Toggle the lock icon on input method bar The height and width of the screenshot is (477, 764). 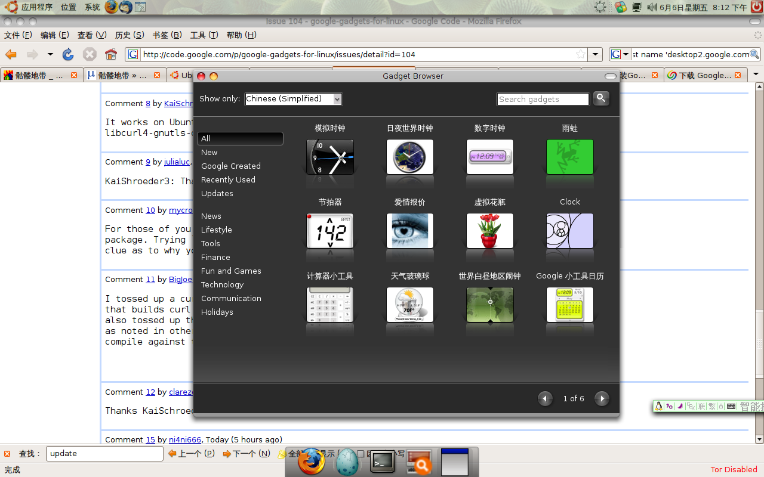(x=721, y=406)
